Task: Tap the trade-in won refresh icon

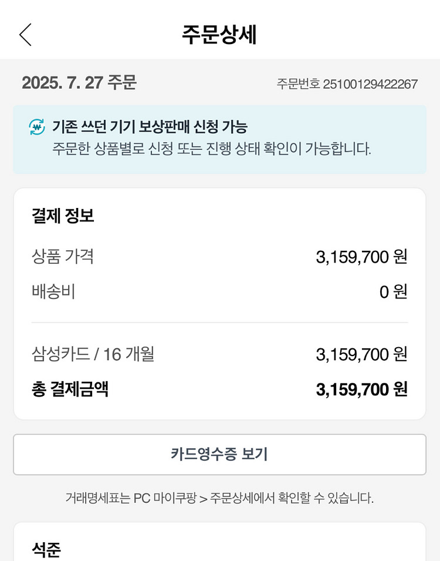Action: [x=37, y=127]
